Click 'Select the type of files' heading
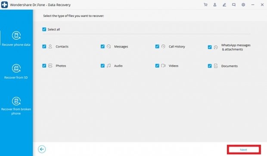 [x=74, y=16]
